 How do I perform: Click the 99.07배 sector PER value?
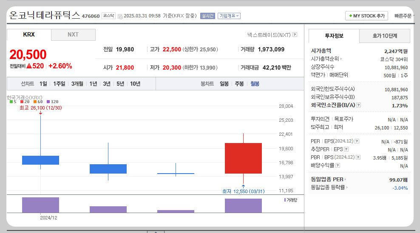(x=398, y=180)
